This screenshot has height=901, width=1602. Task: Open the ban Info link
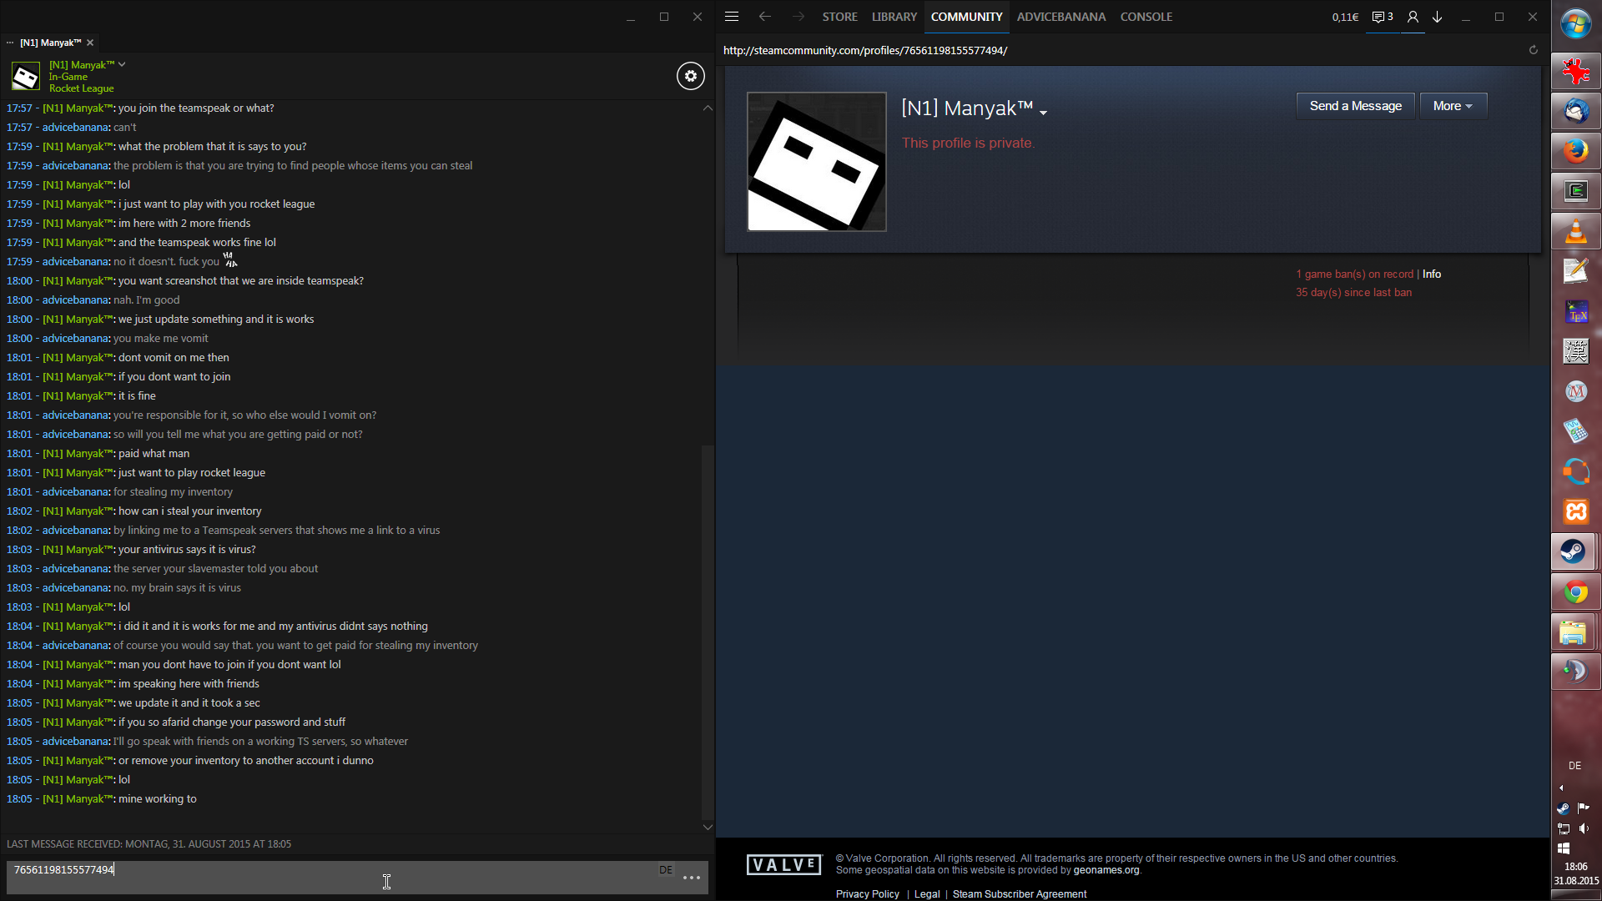pos(1432,274)
